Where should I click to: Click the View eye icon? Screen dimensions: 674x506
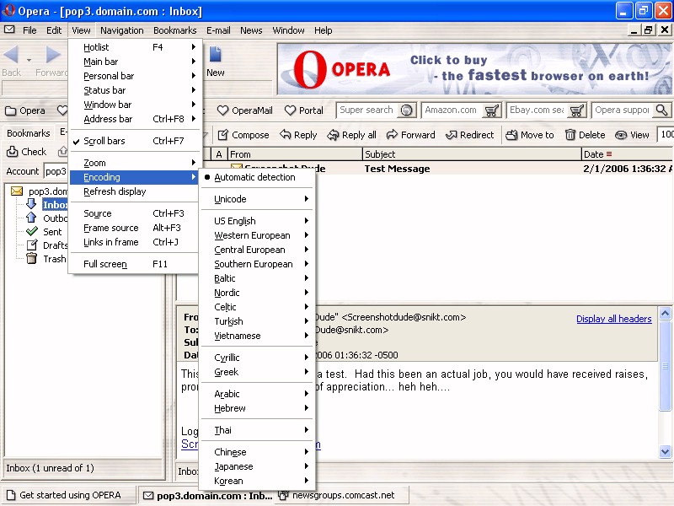621,135
